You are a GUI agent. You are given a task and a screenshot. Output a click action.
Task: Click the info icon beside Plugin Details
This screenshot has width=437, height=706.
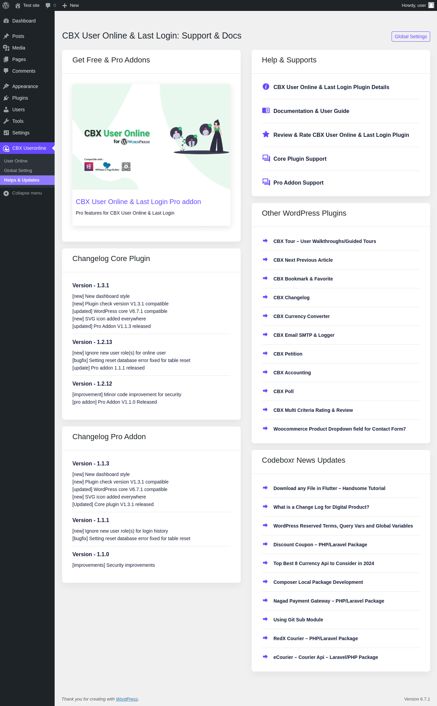pyautogui.click(x=266, y=87)
